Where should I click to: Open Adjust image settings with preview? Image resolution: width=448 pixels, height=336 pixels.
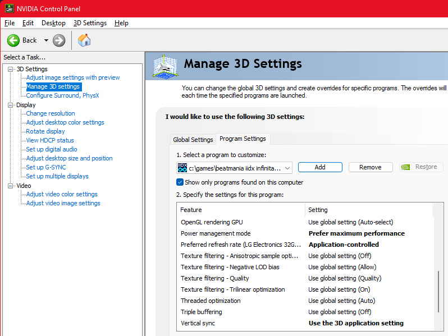[73, 77]
